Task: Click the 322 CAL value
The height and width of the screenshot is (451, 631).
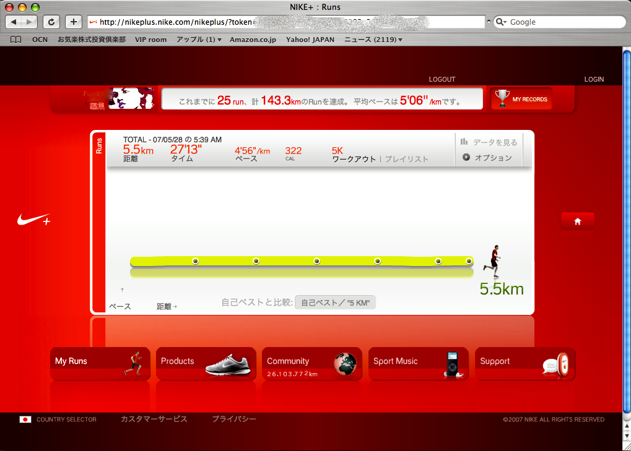Action: (x=293, y=151)
